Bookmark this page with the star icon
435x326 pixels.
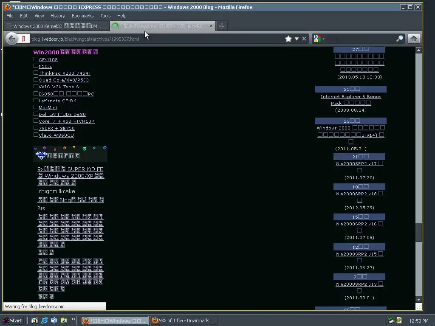pos(288,39)
